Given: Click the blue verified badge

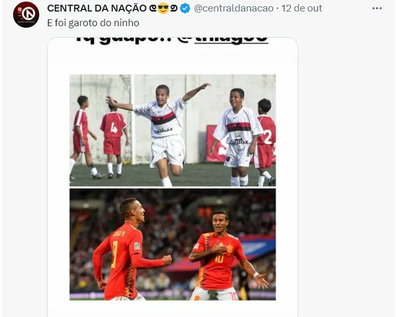Looking at the screenshot, I should point(185,8).
